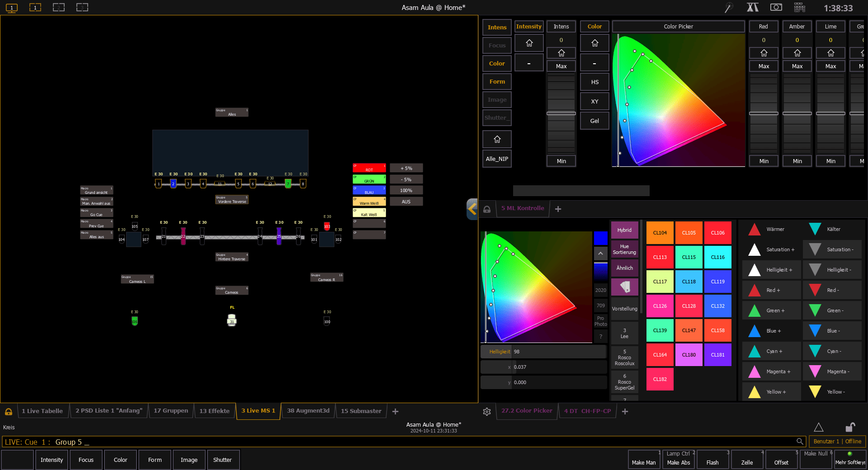Click the Helligkeit value field

point(559,352)
